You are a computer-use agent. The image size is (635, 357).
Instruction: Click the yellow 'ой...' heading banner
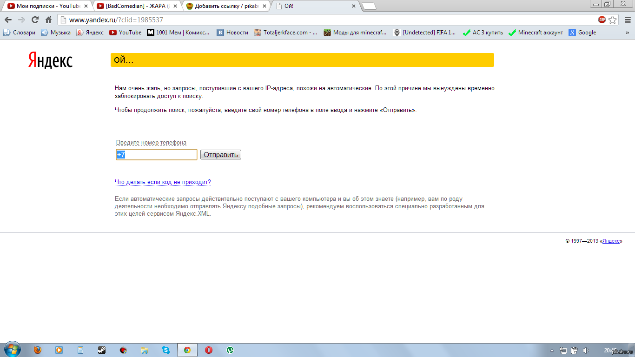coord(302,60)
